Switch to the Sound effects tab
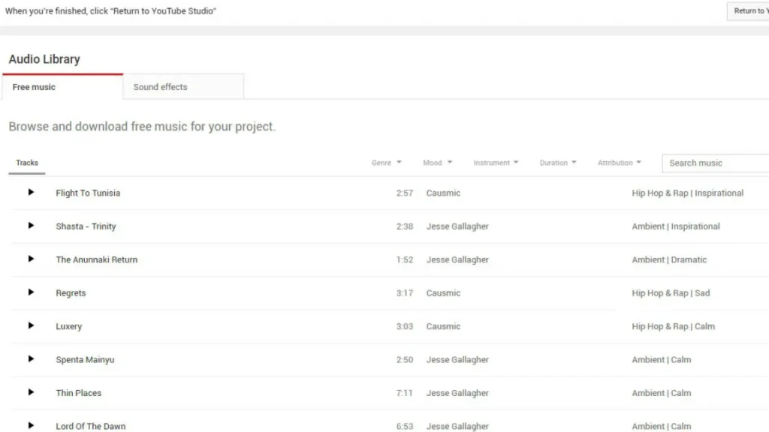 click(160, 86)
